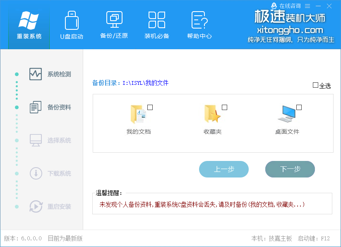This screenshot has width=341, height=247.
Task: Select the 备份资料 documents icon
Action: (x=36, y=107)
